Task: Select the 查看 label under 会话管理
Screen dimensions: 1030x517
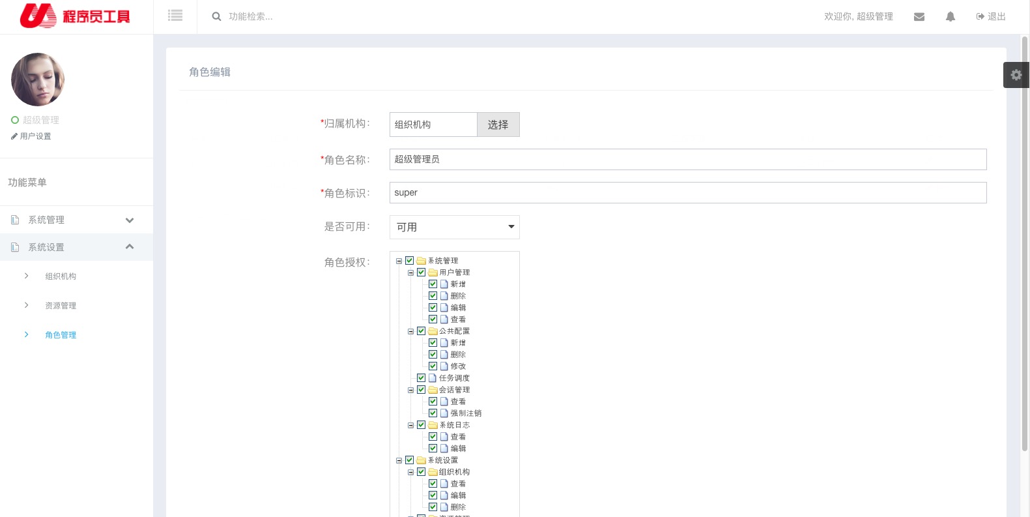Action: [459, 402]
